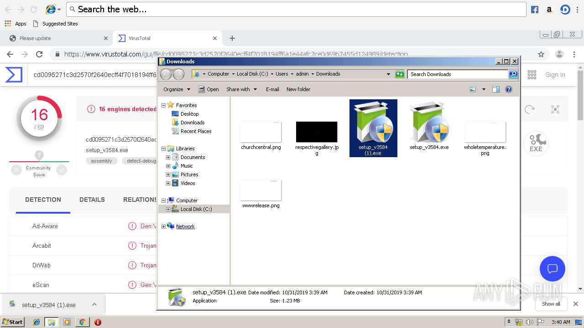584x328 pixels.
Task: Expand Music library node
Action: click(168, 166)
